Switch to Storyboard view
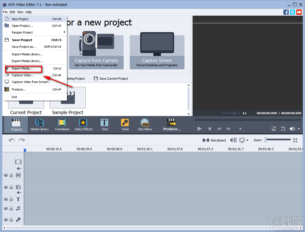 click(x=214, y=140)
